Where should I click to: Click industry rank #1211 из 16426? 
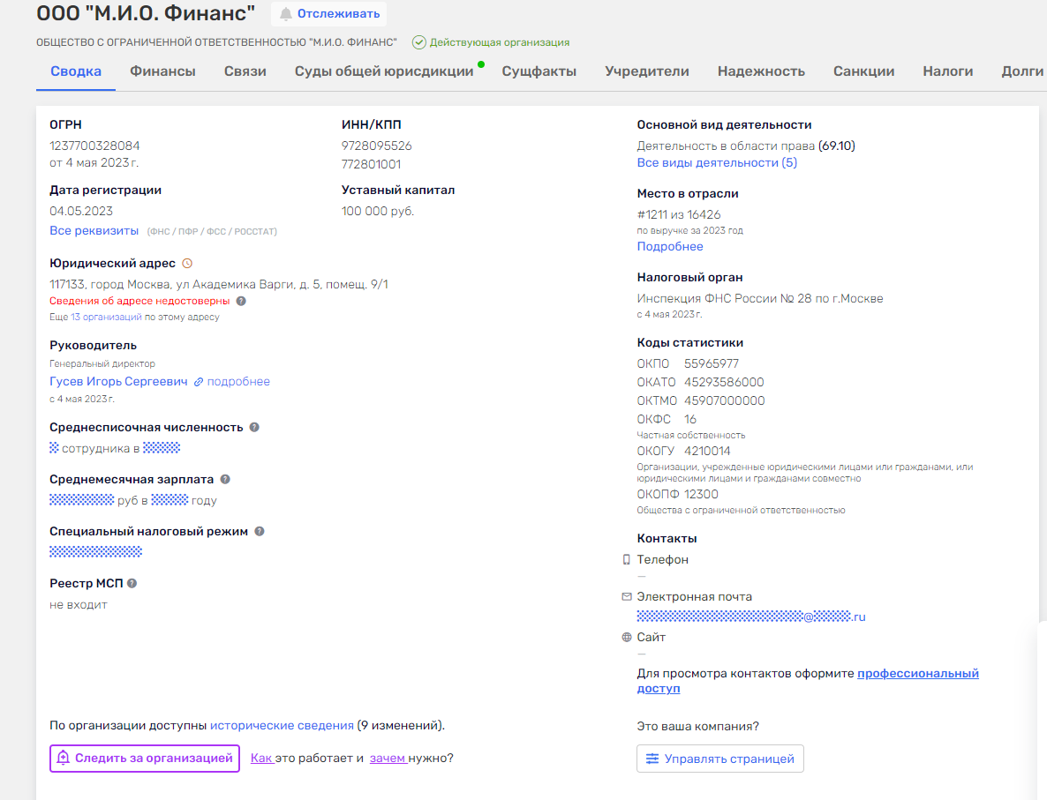coord(679,215)
